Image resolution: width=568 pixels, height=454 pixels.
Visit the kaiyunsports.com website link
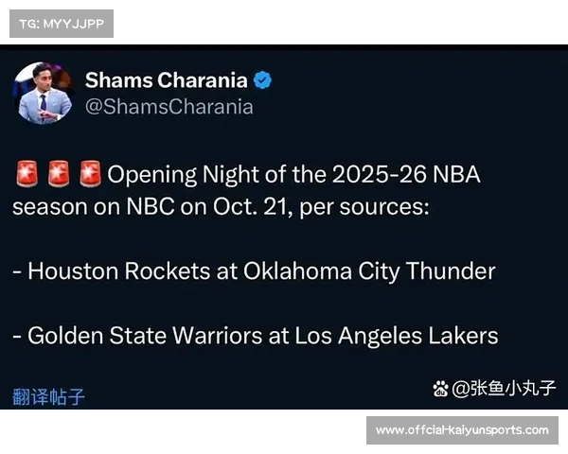pos(461,430)
